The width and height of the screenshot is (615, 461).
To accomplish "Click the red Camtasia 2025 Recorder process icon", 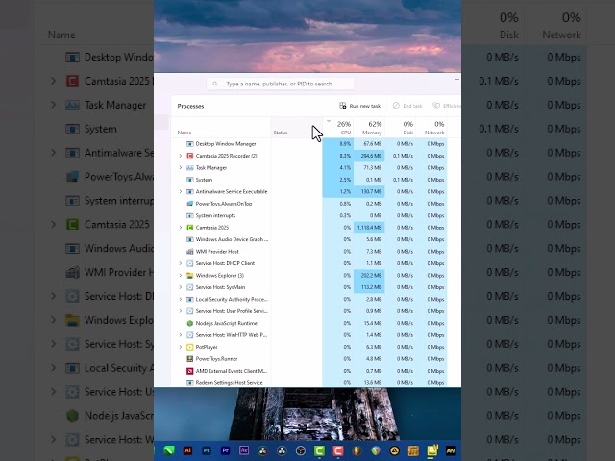I will point(190,156).
